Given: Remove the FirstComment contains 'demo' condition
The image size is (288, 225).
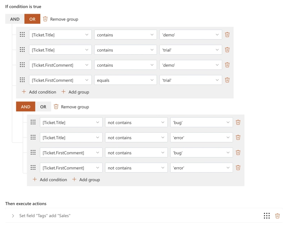Looking at the screenshot, I should click(227, 65).
